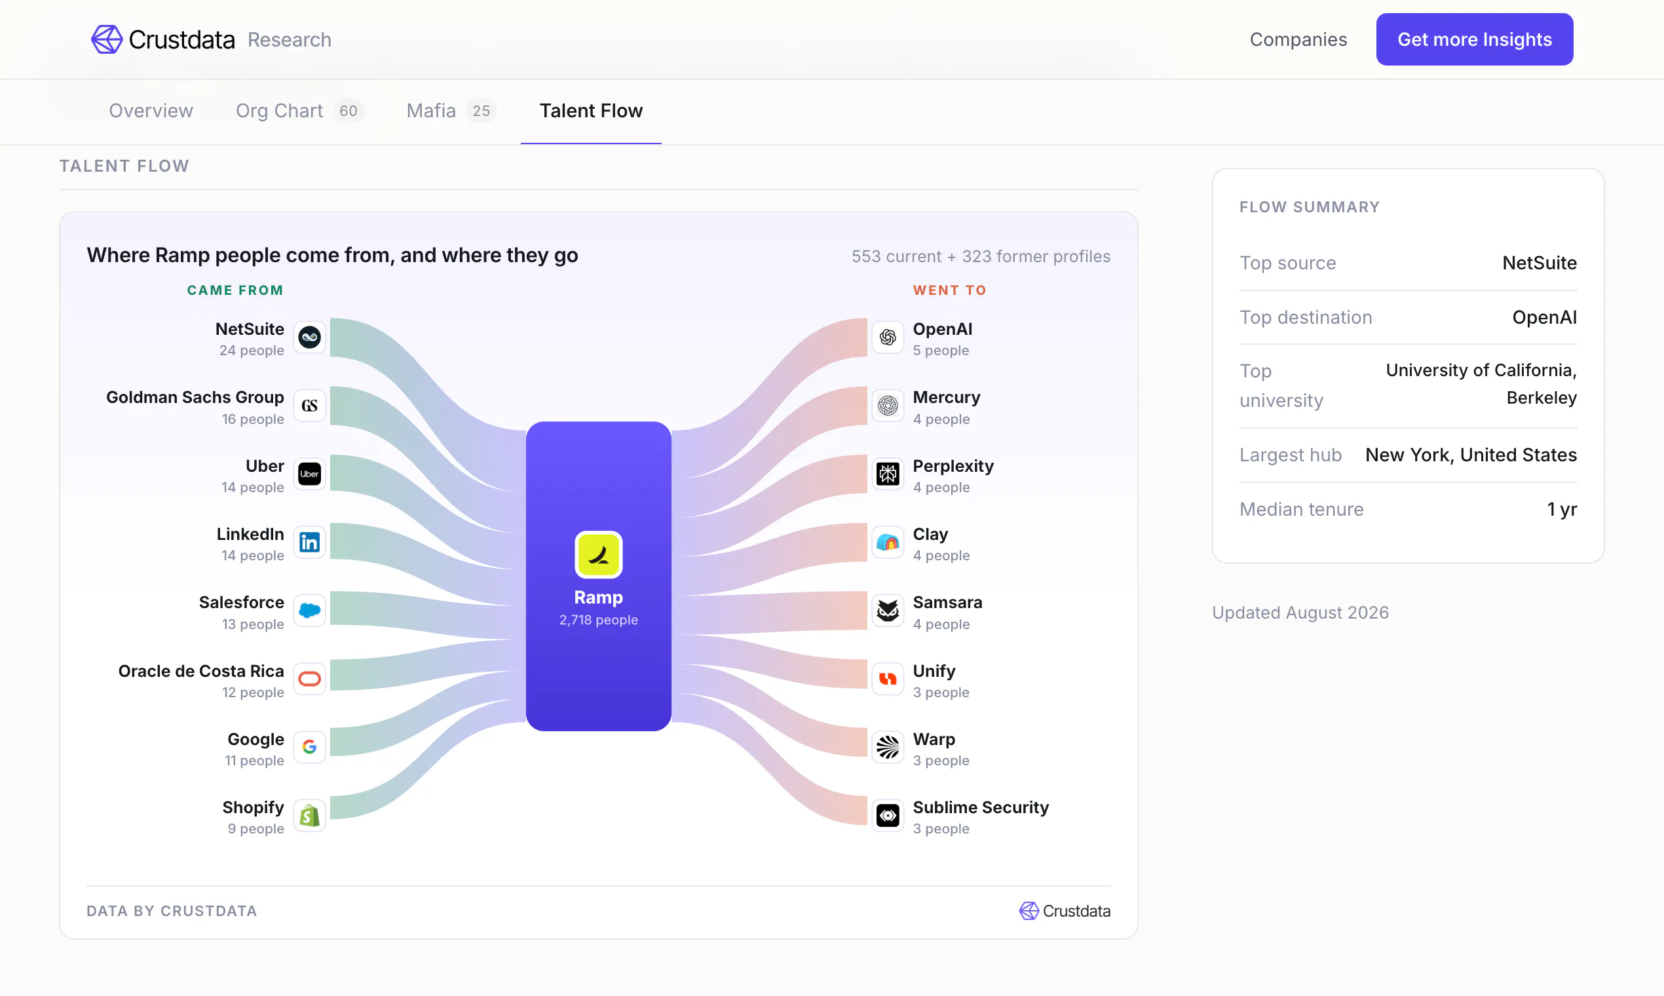Click the Google source name
The height and width of the screenshot is (996, 1664).
255,739
